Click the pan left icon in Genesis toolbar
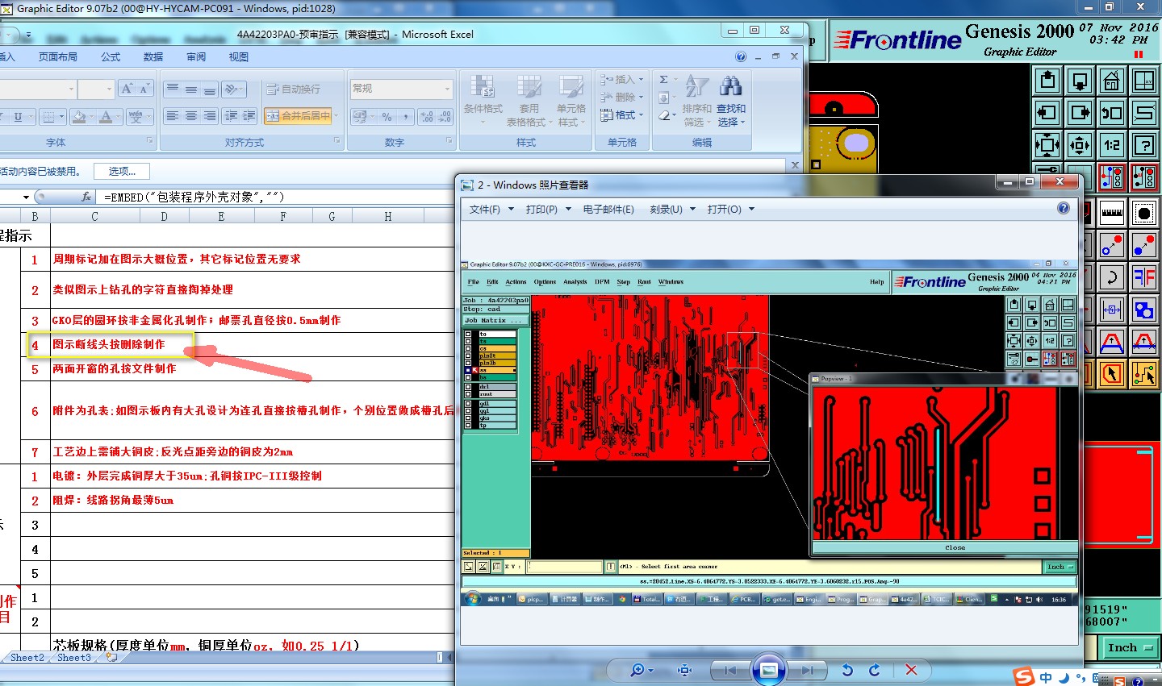The height and width of the screenshot is (686, 1162). click(x=1047, y=113)
